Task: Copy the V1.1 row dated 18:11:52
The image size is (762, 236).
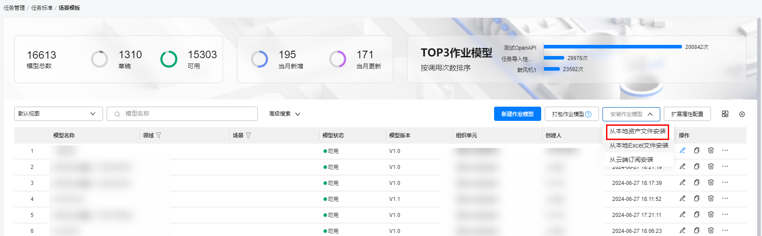Action: click(697, 198)
